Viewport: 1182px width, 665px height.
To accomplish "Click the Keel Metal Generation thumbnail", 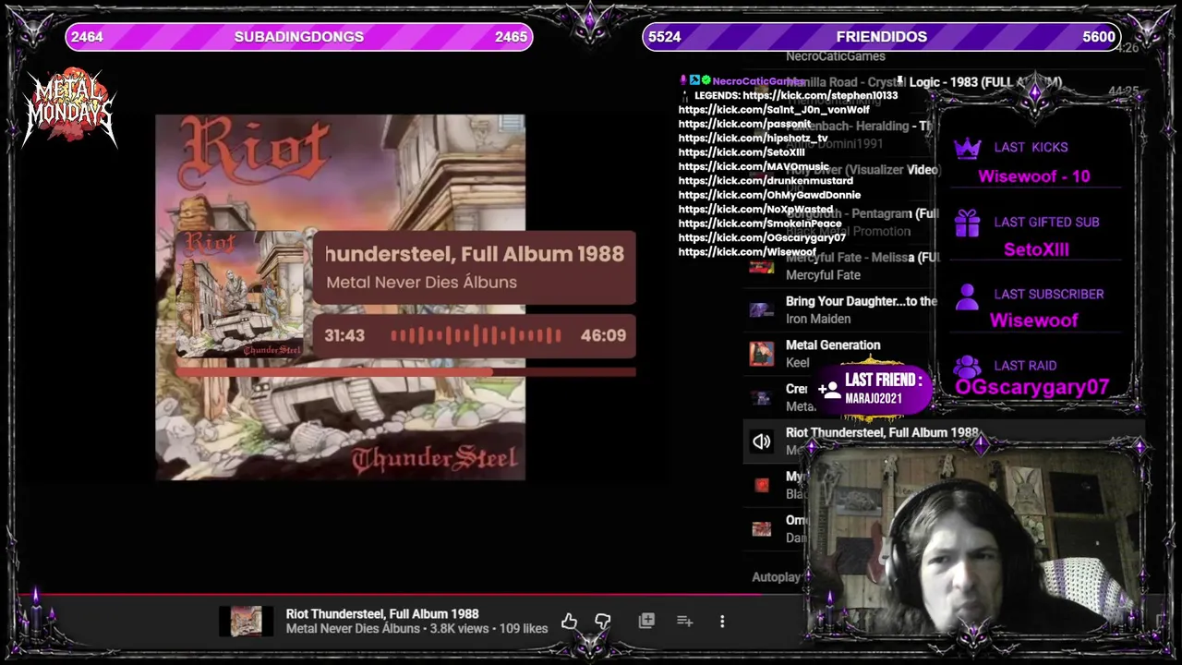I will click(762, 354).
